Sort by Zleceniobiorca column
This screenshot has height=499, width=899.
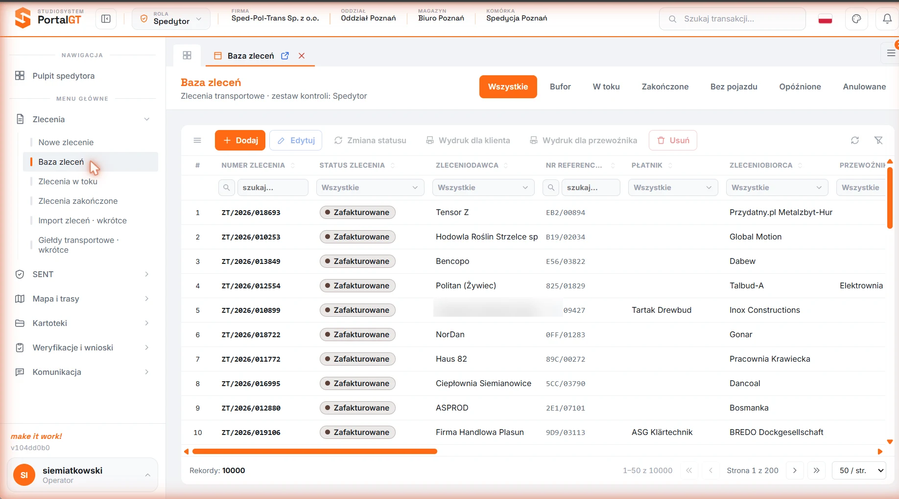click(x=800, y=166)
